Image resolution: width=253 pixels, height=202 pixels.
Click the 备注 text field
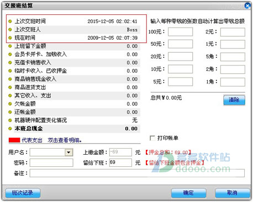(137, 173)
